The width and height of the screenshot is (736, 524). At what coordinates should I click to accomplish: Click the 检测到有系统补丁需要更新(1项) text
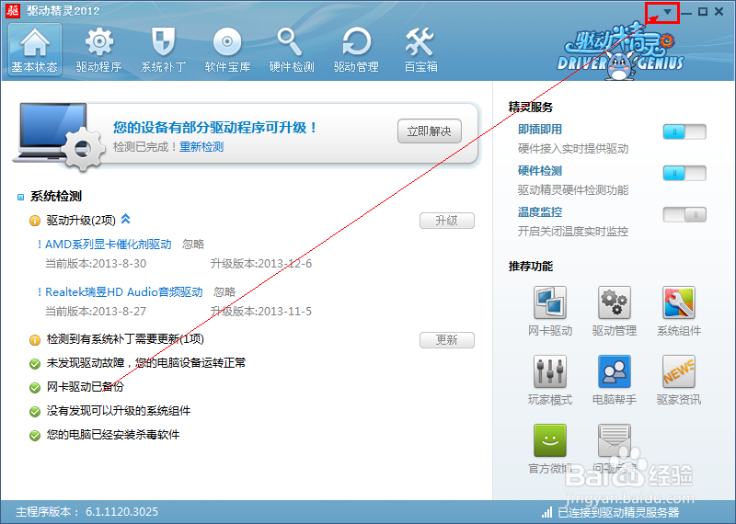(x=125, y=338)
